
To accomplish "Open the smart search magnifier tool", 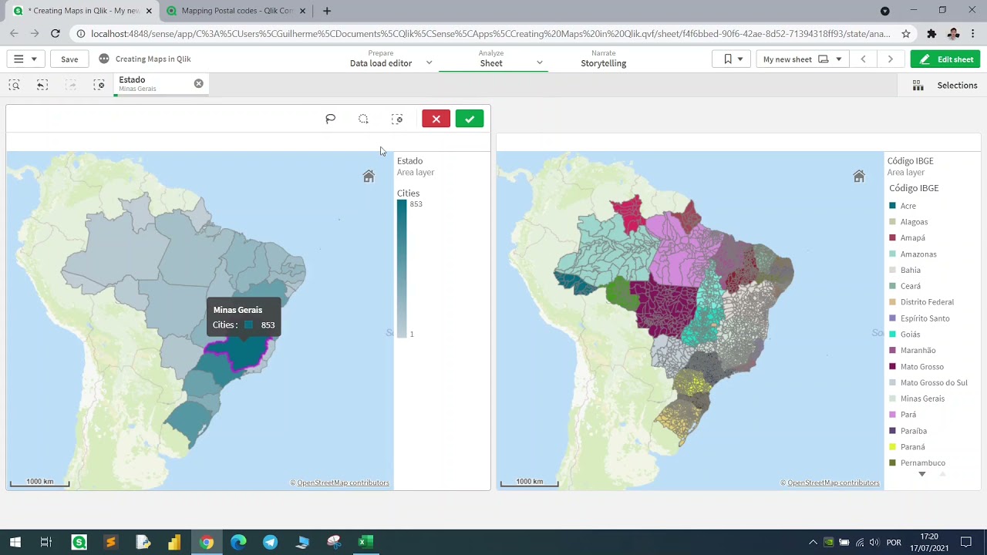I will tap(14, 85).
